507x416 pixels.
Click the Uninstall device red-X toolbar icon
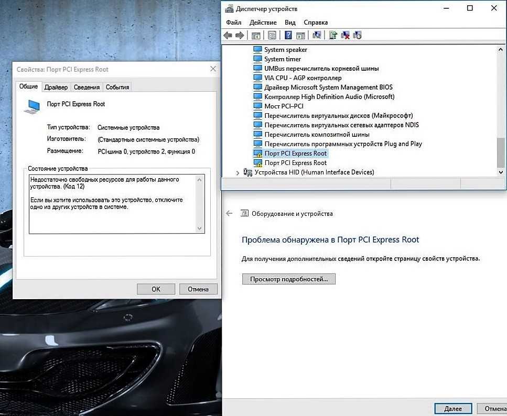345,35
